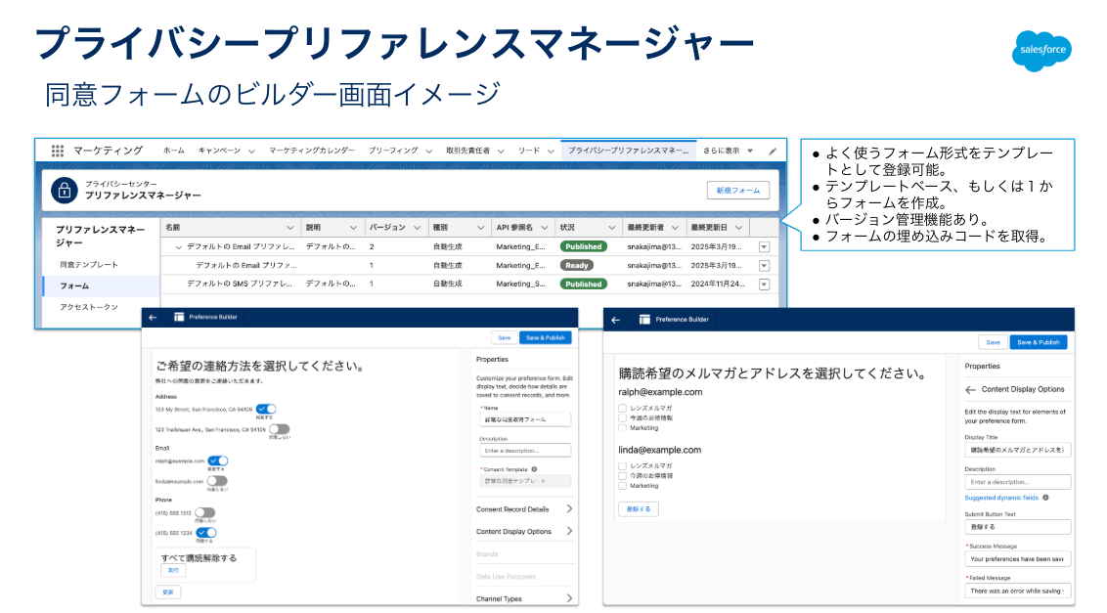This screenshot has height=613, width=1107.
Task: Open 名前 column header menu chevron
Action: (290, 228)
